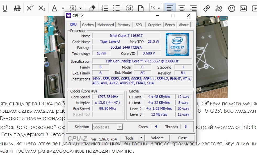The height and width of the screenshot is (166, 257).
Task: Align text to the right
Action: [x=193, y=8]
